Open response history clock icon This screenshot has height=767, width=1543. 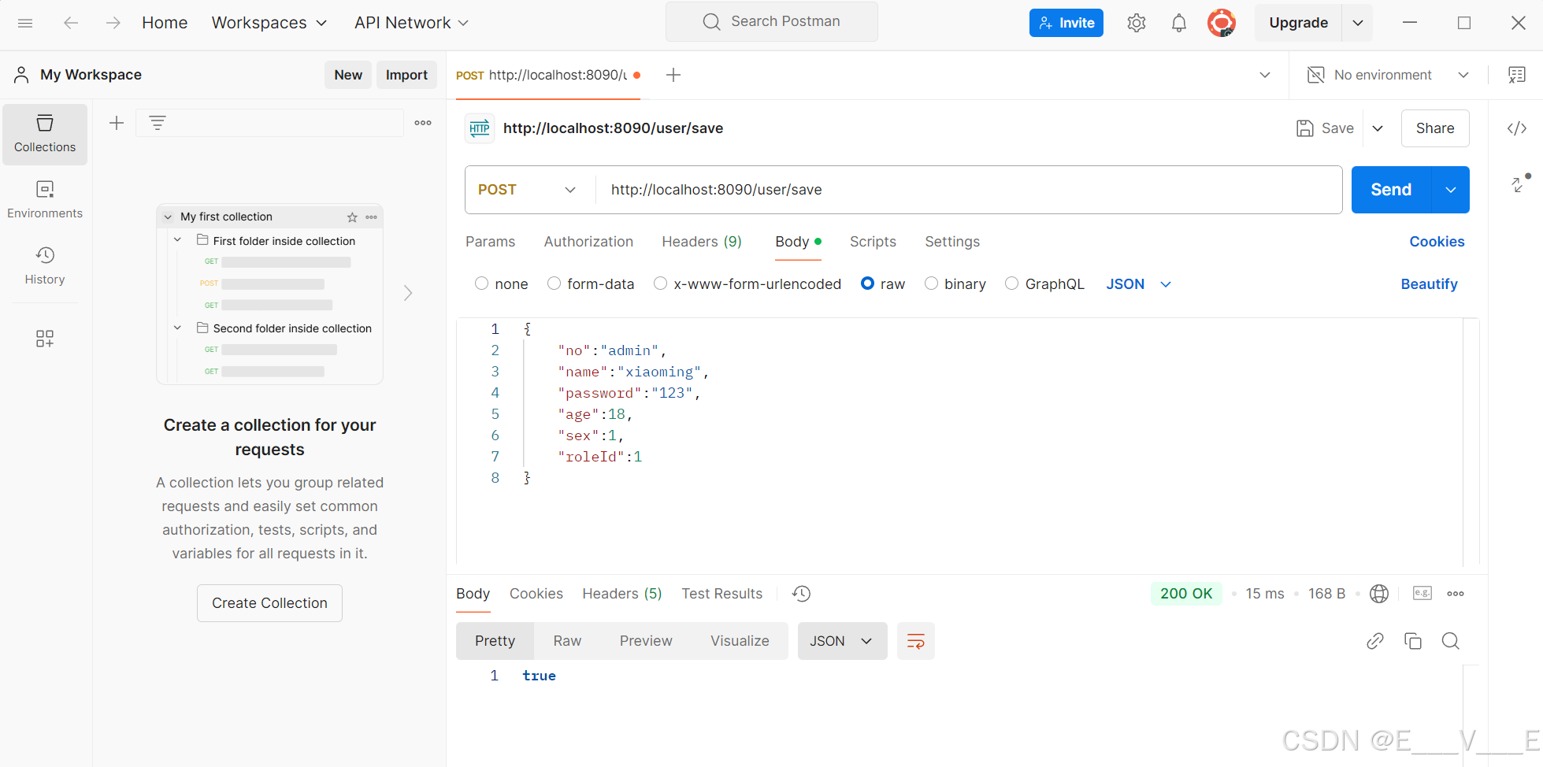[801, 594]
